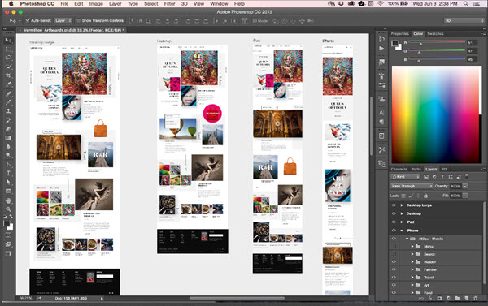
Task: Show the hidden Menu layer group
Action: click(x=394, y=247)
